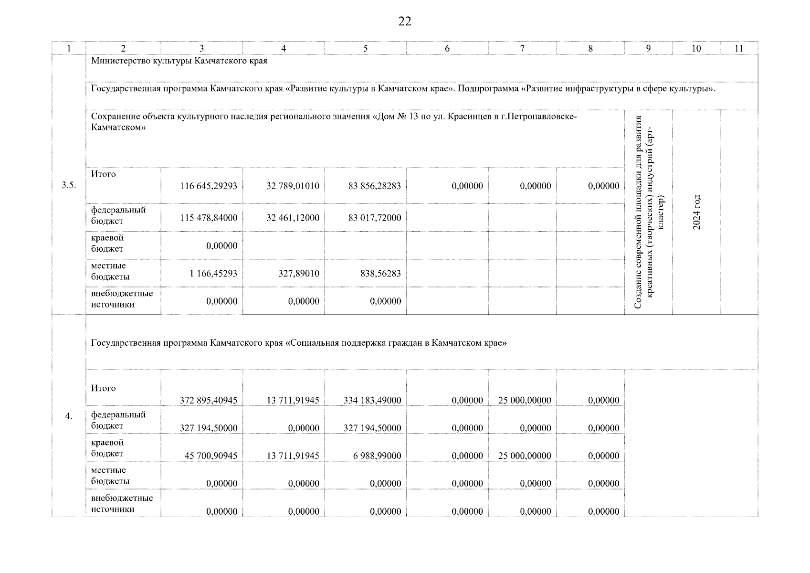Image resolution: width=810 pixels, height=573 pixels.
Task: Click the «Социальная поддержка граждан» program heading
Action: click(298, 343)
